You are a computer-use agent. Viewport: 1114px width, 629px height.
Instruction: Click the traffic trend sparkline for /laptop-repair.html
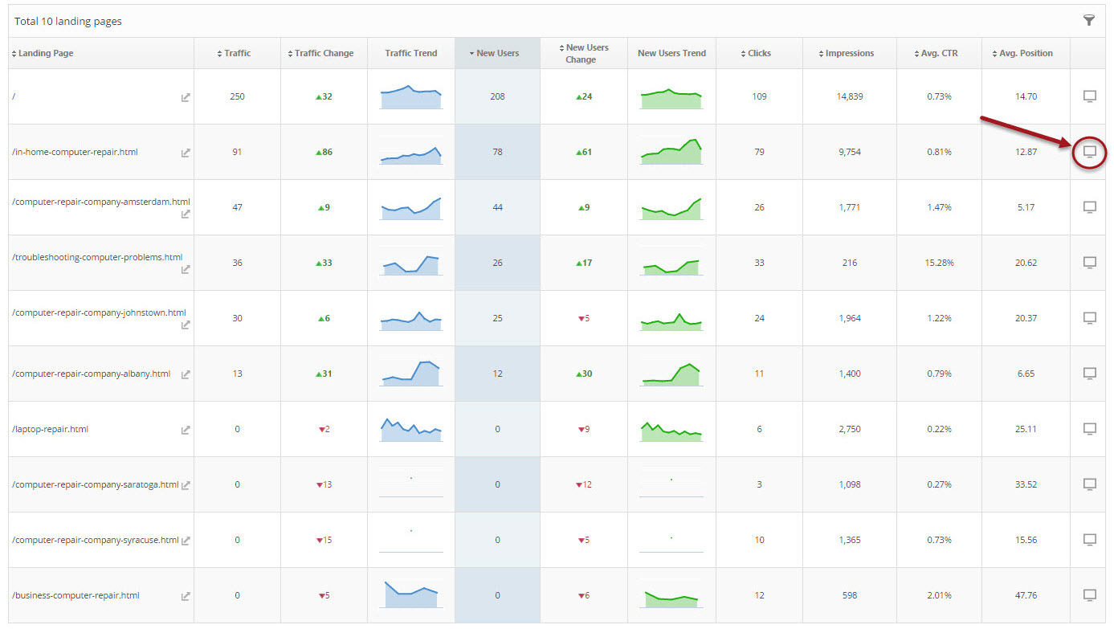click(x=410, y=430)
